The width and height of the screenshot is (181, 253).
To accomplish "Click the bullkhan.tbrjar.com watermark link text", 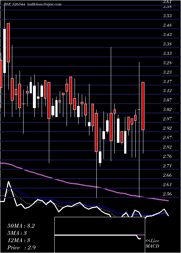I will click(45, 4).
